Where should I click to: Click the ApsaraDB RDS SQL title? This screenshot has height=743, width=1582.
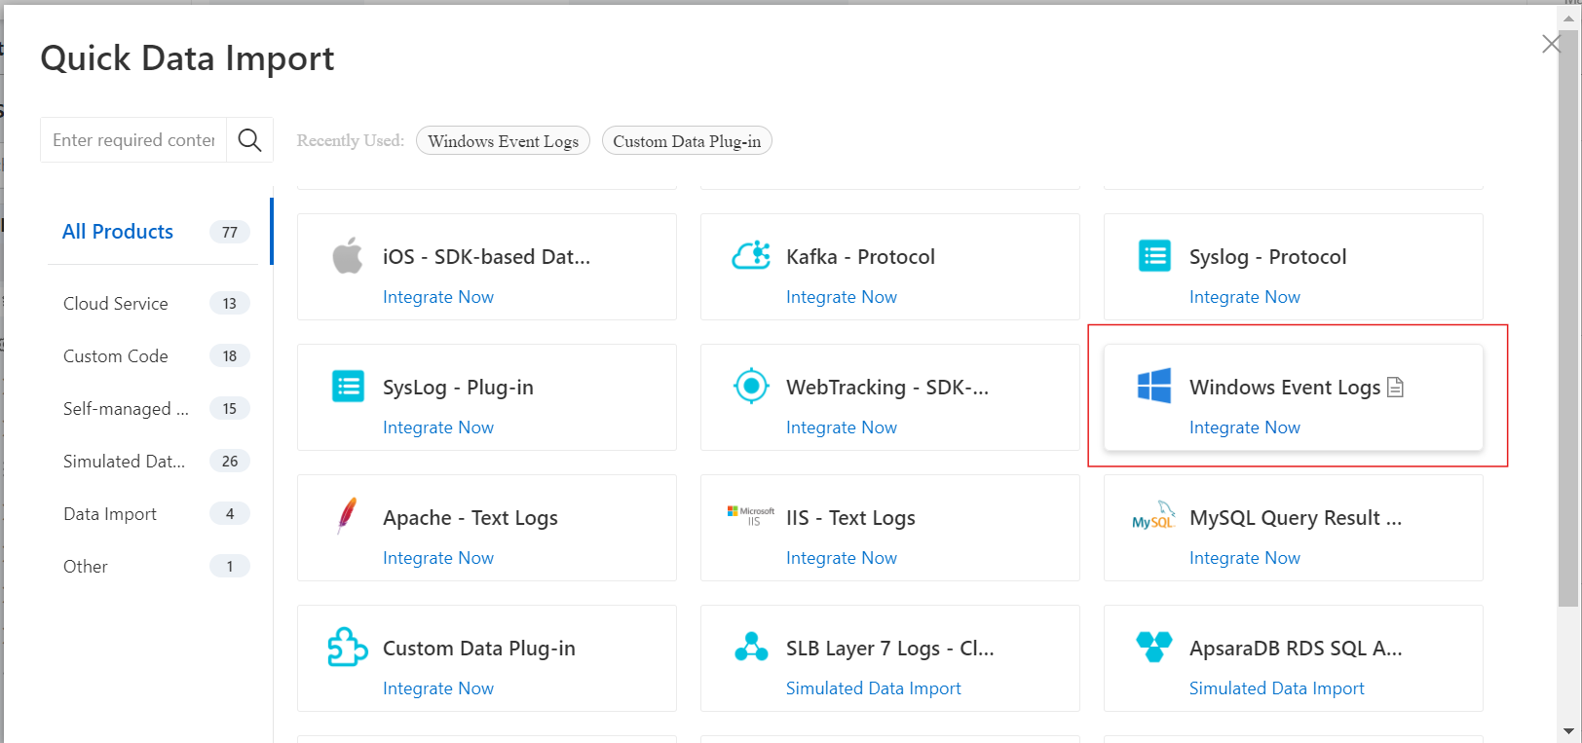[1296, 649]
